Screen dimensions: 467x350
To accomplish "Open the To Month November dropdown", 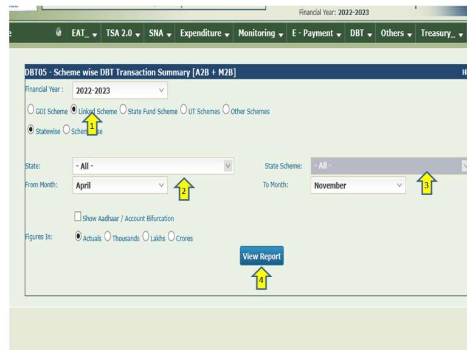I will (358, 185).
